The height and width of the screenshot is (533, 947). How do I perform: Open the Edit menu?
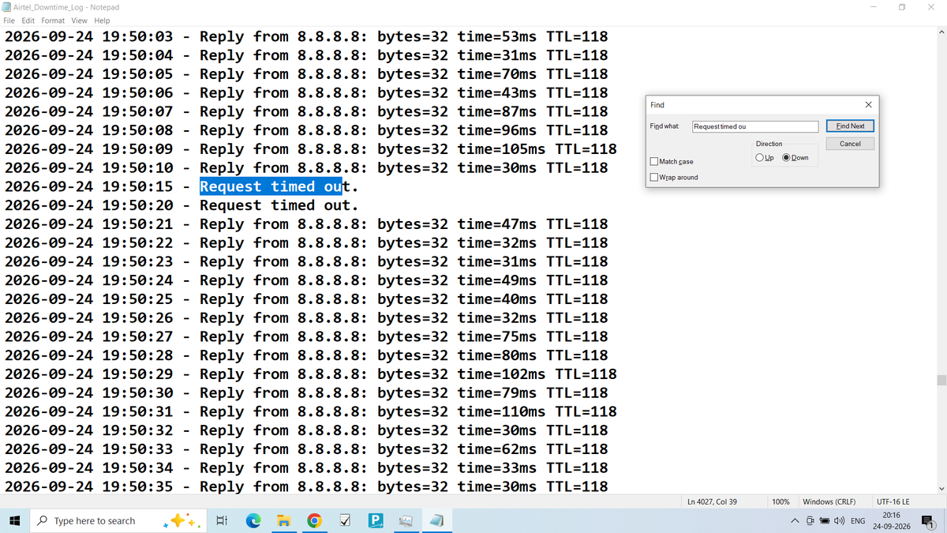pyautogui.click(x=30, y=21)
